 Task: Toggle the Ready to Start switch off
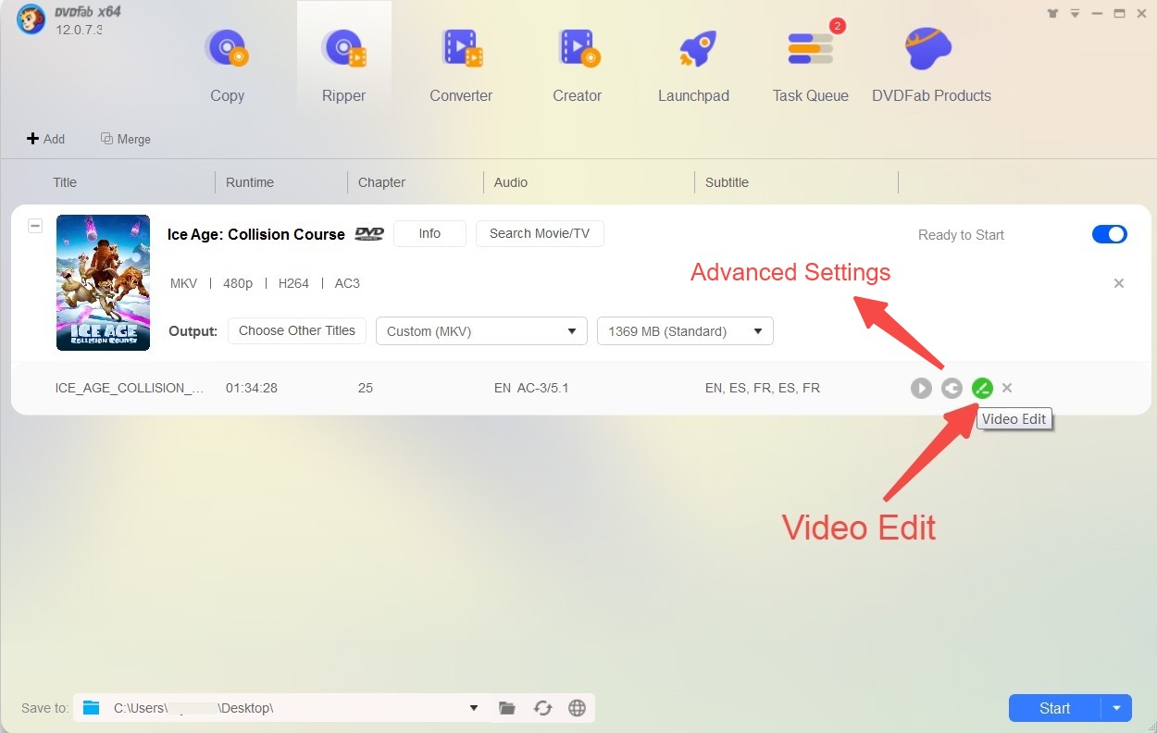point(1109,234)
